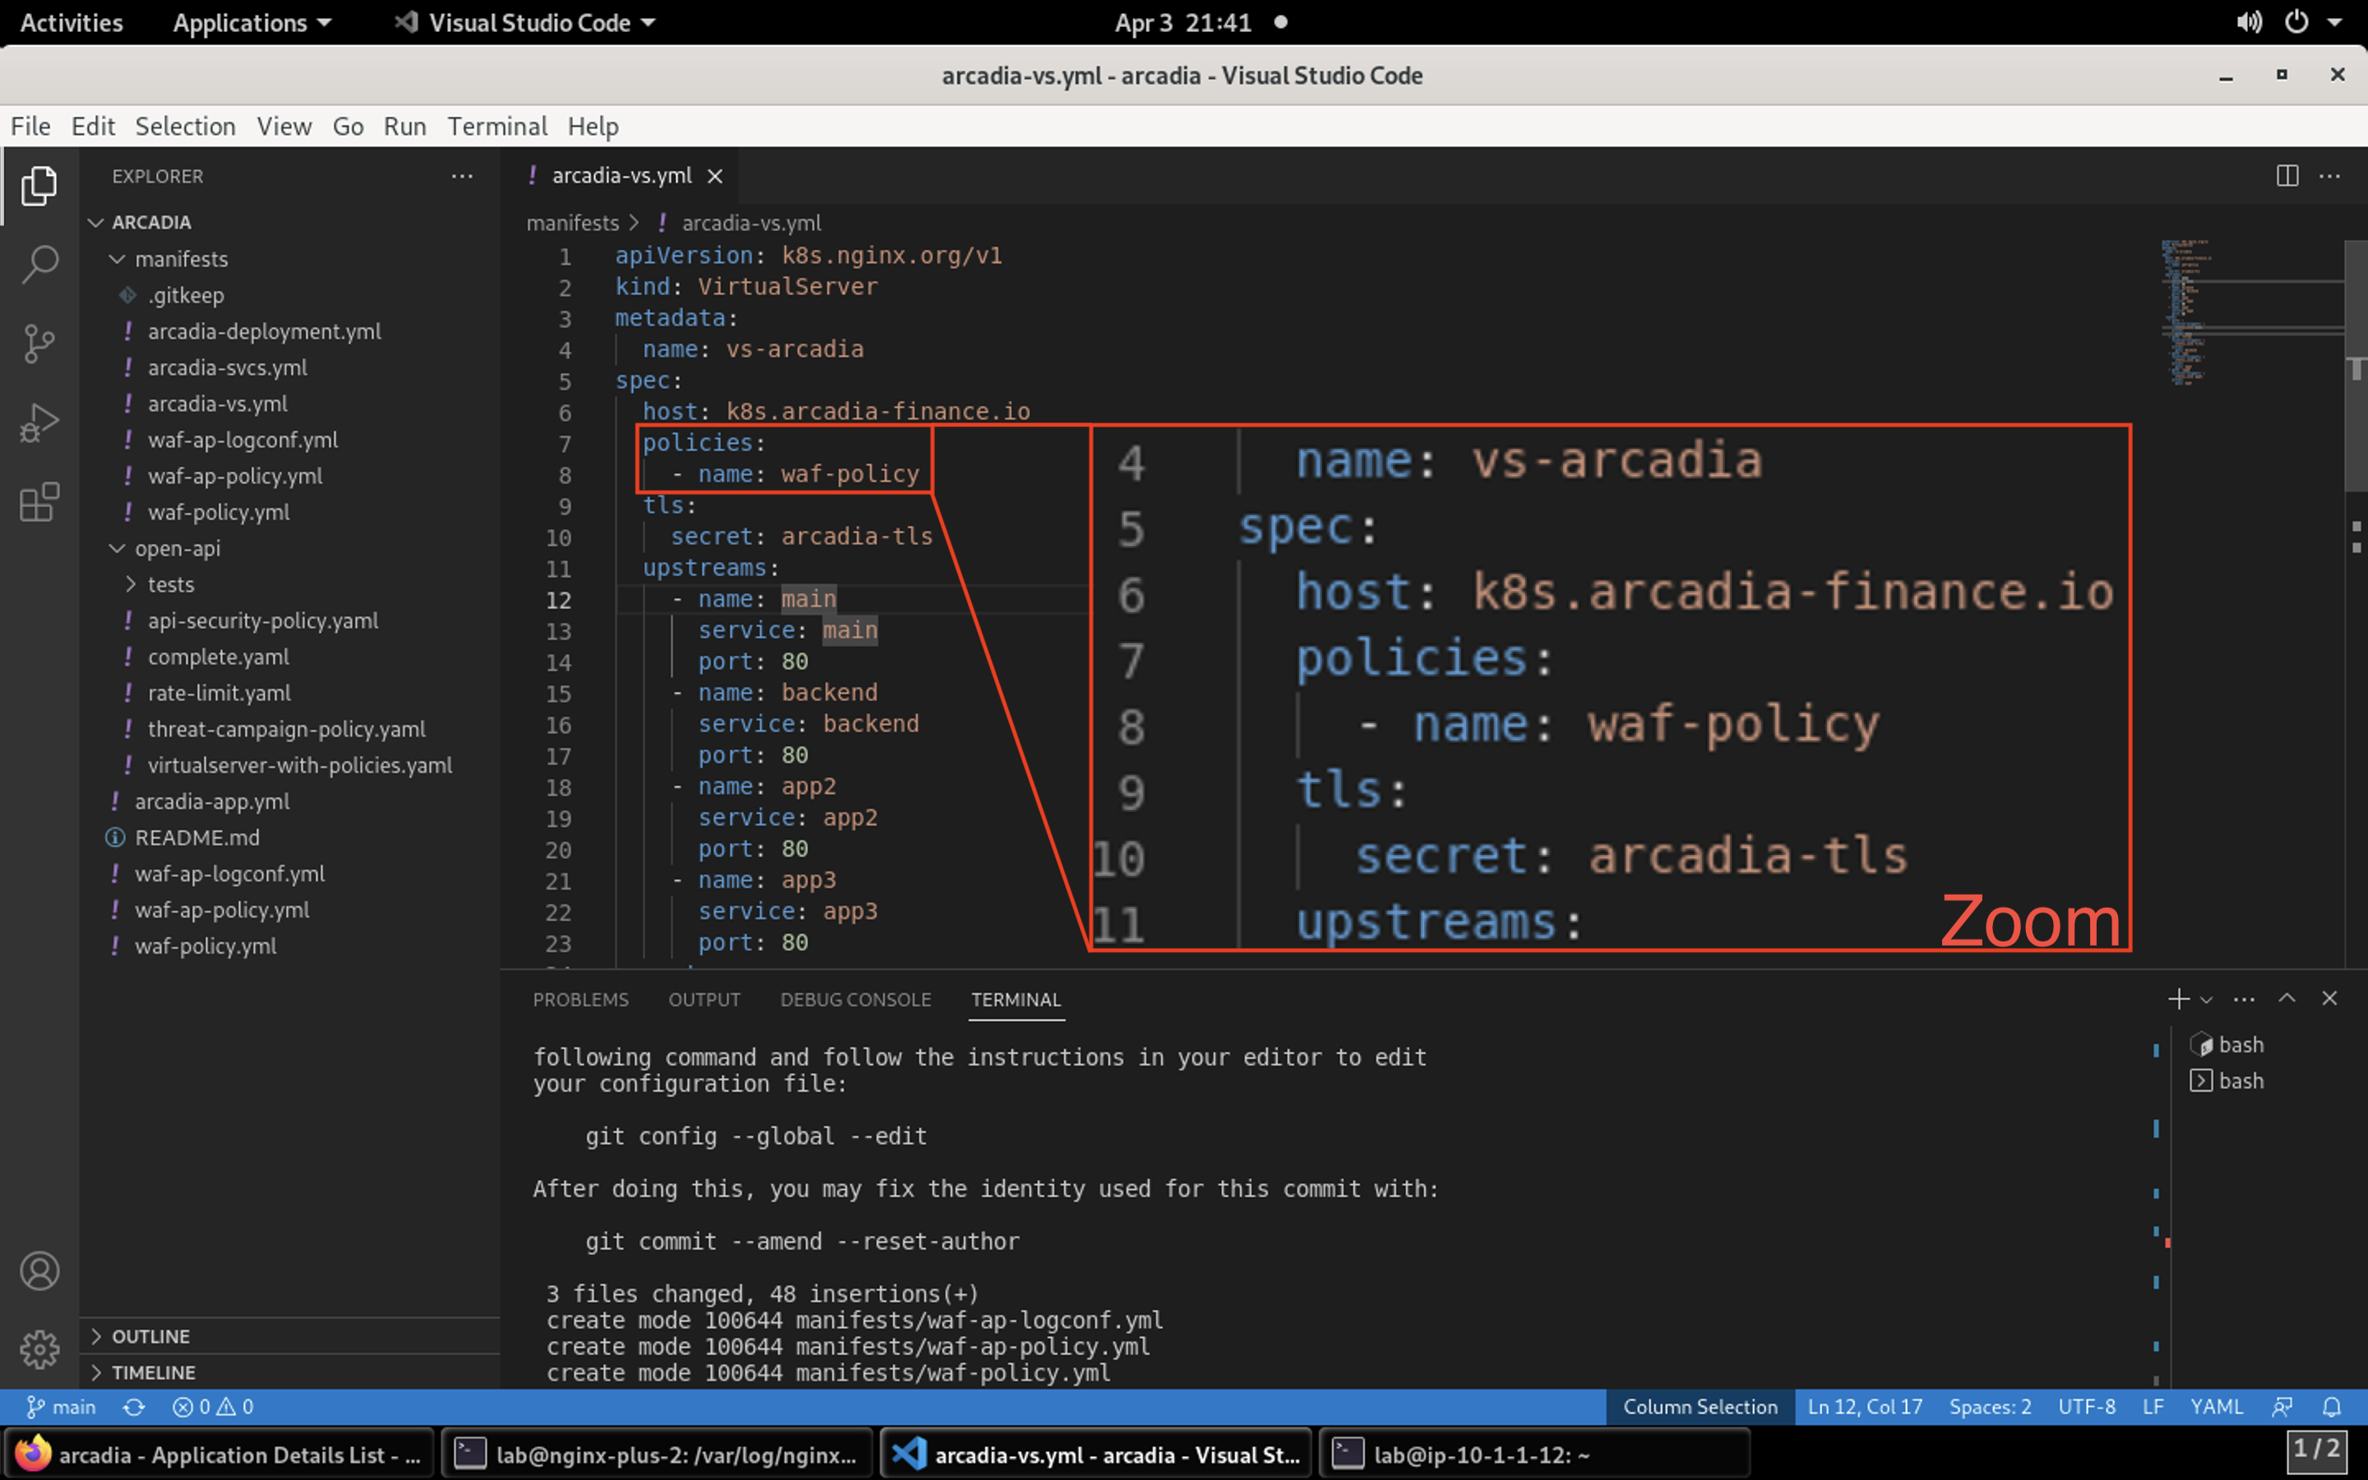Open the Source Control view
The image size is (2368, 1480).
click(x=39, y=344)
